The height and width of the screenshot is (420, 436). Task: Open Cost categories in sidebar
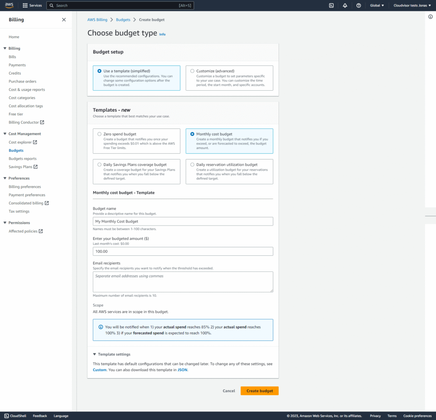pos(22,98)
